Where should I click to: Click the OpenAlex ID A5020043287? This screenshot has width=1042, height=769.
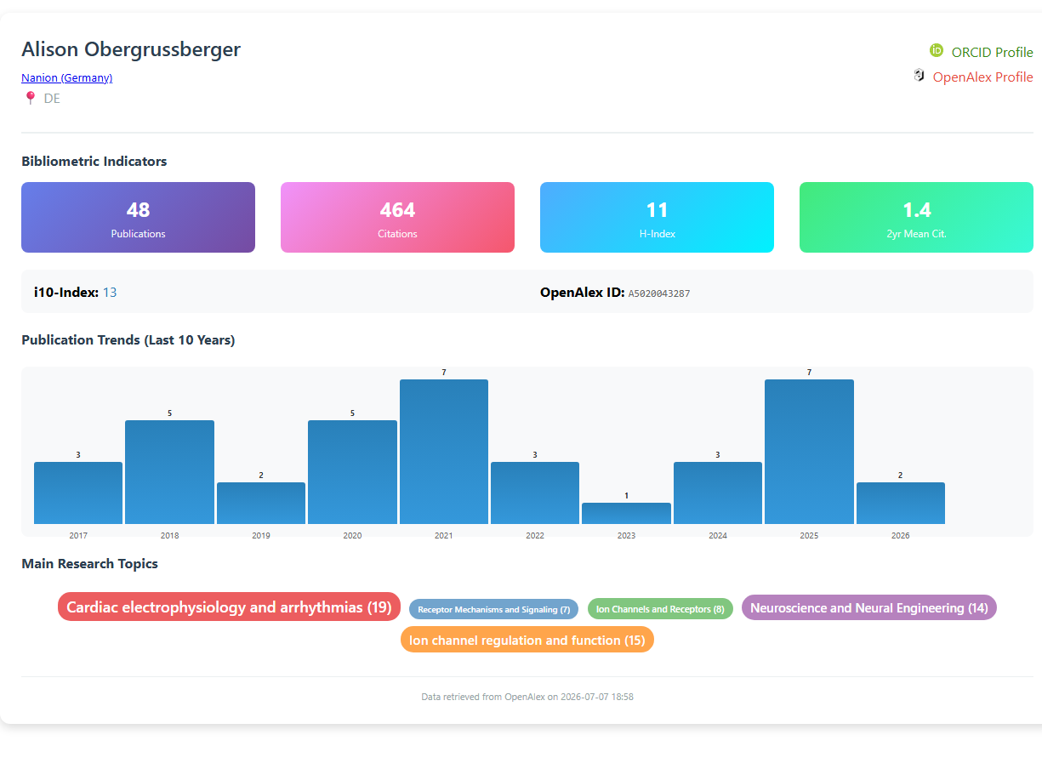[x=659, y=293]
